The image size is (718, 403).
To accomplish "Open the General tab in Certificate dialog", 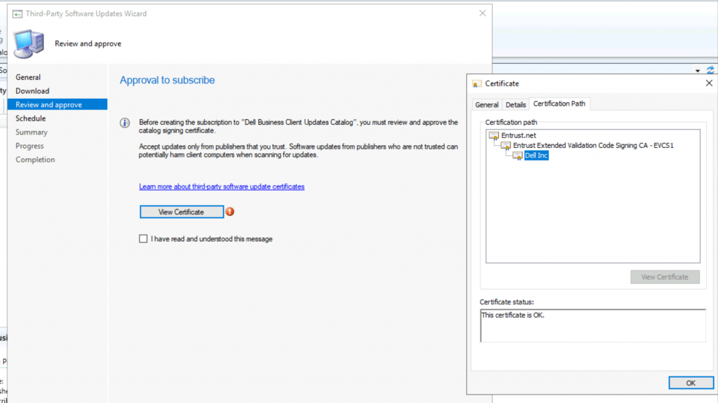I will pos(487,104).
